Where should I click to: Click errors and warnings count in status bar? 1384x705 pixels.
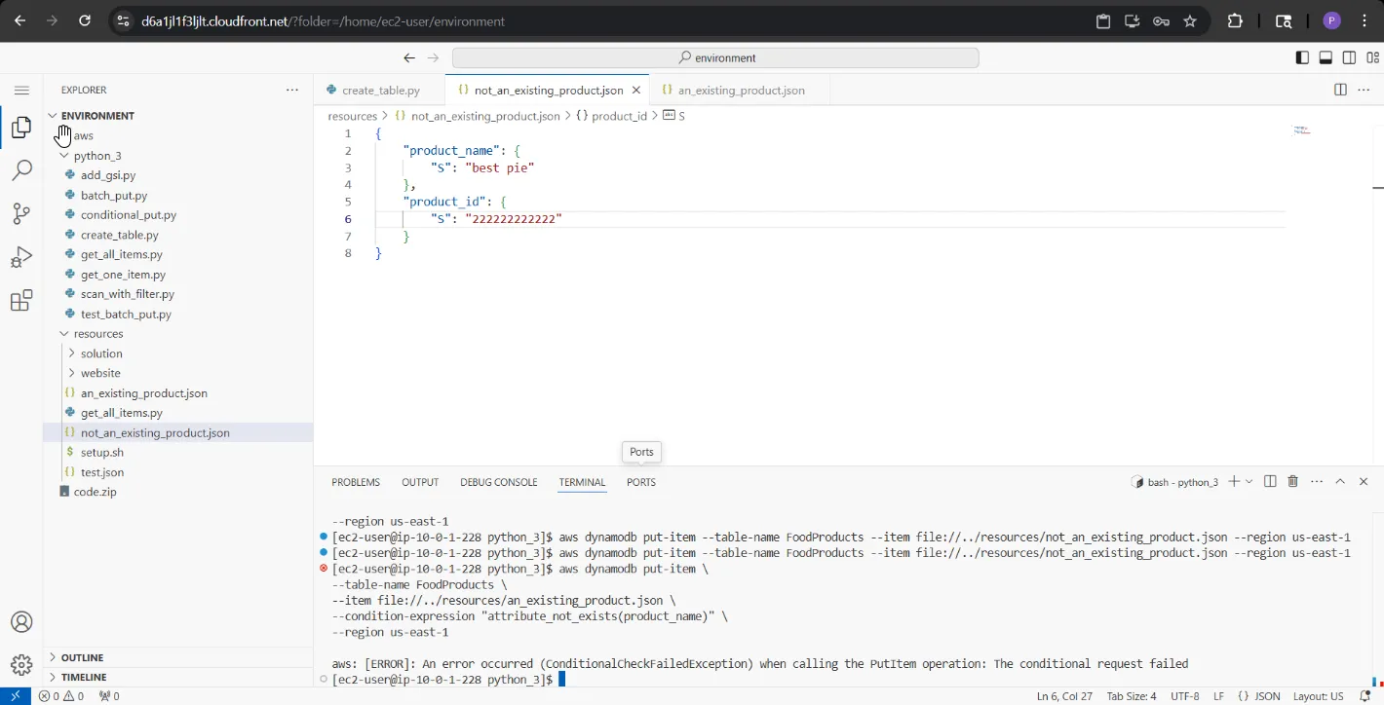(61, 696)
